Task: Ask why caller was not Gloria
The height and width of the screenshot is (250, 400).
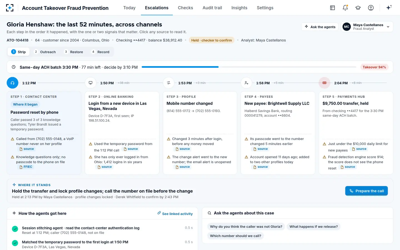Action: coord(246,227)
